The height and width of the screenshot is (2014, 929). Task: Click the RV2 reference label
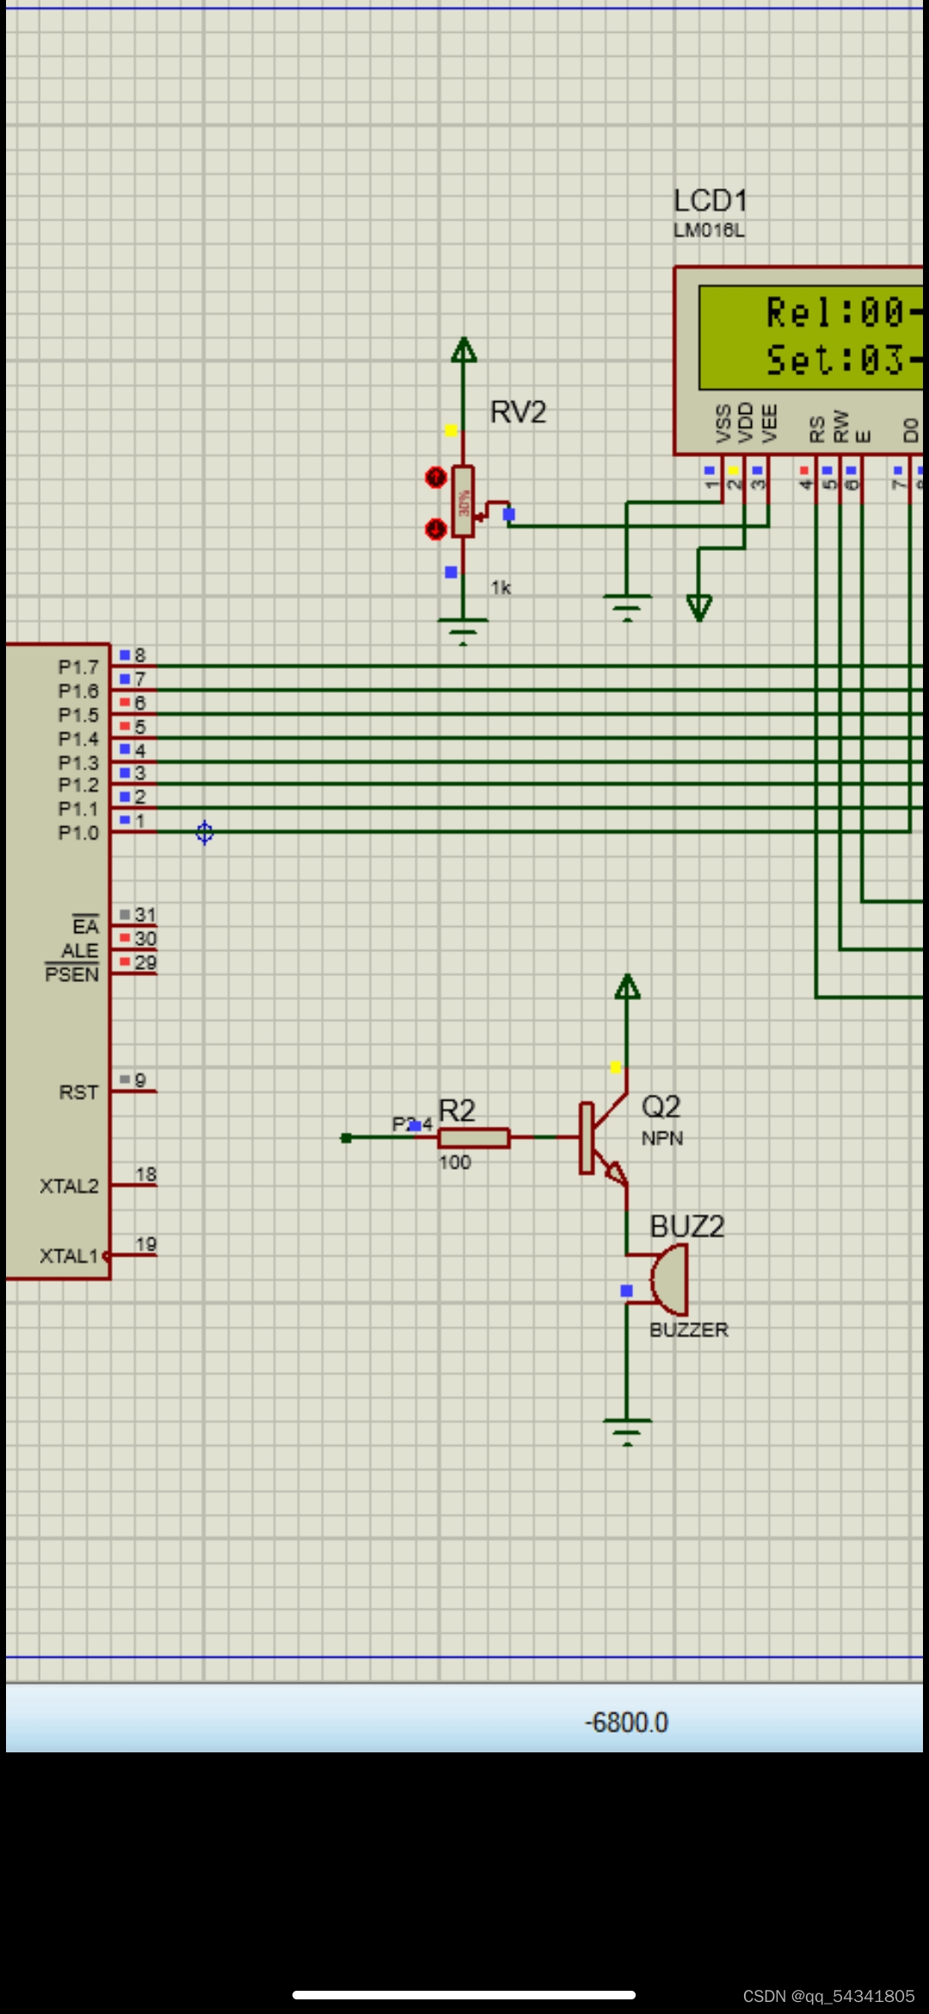click(x=518, y=412)
